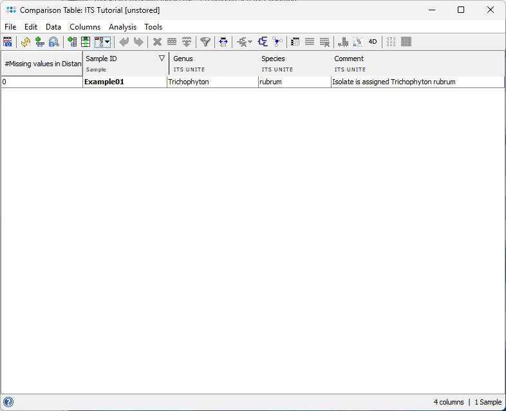Open the Analysis menu
The image size is (506, 411).
(x=122, y=27)
